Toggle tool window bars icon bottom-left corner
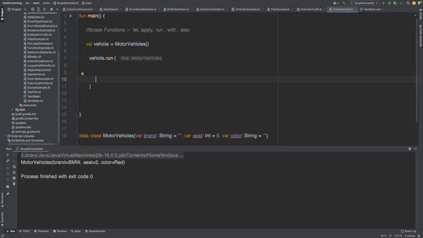The width and height of the screenshot is (423, 238). [x=3, y=235]
